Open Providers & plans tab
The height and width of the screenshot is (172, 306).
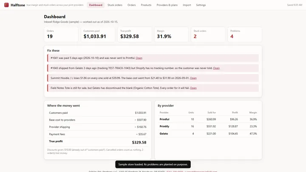click(x=167, y=5)
